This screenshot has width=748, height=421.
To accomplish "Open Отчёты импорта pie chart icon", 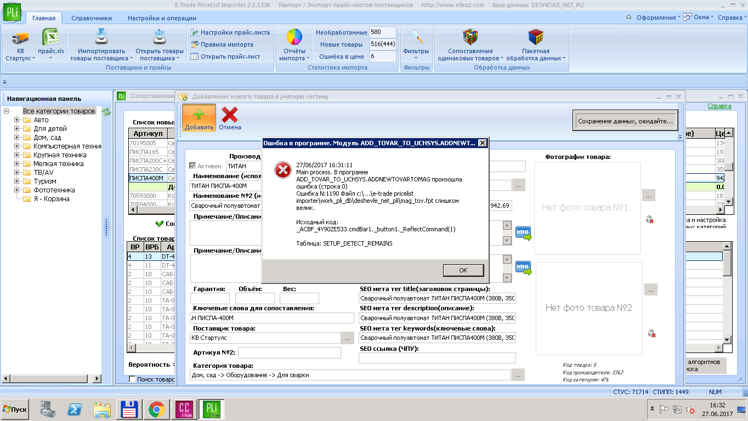I will click(294, 37).
